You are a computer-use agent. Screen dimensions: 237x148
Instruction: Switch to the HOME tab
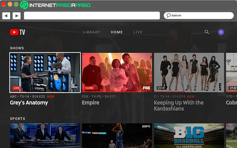click(117, 32)
